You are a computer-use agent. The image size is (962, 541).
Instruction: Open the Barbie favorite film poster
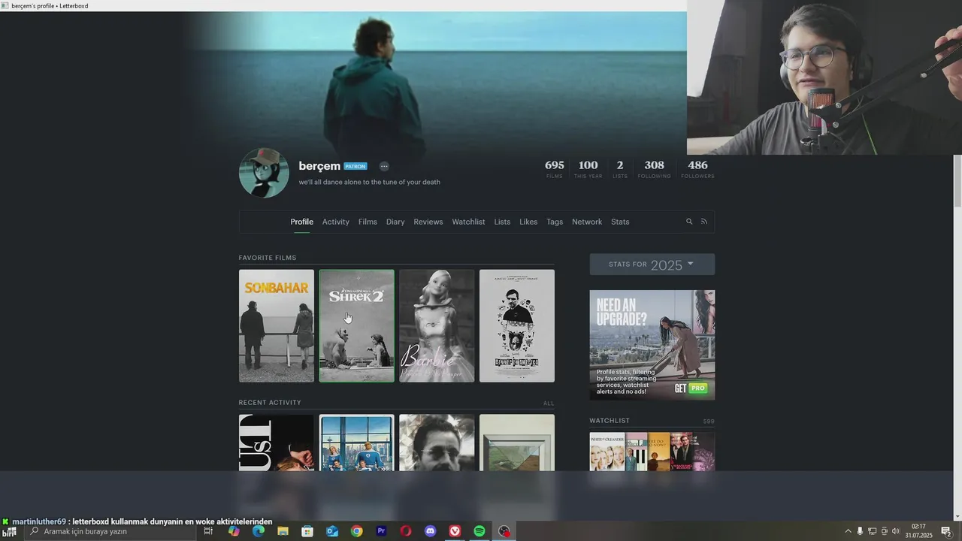437,326
